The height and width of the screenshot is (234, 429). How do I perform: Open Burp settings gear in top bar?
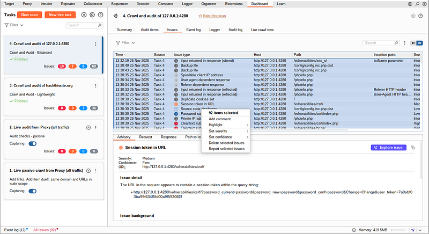(x=424, y=4)
